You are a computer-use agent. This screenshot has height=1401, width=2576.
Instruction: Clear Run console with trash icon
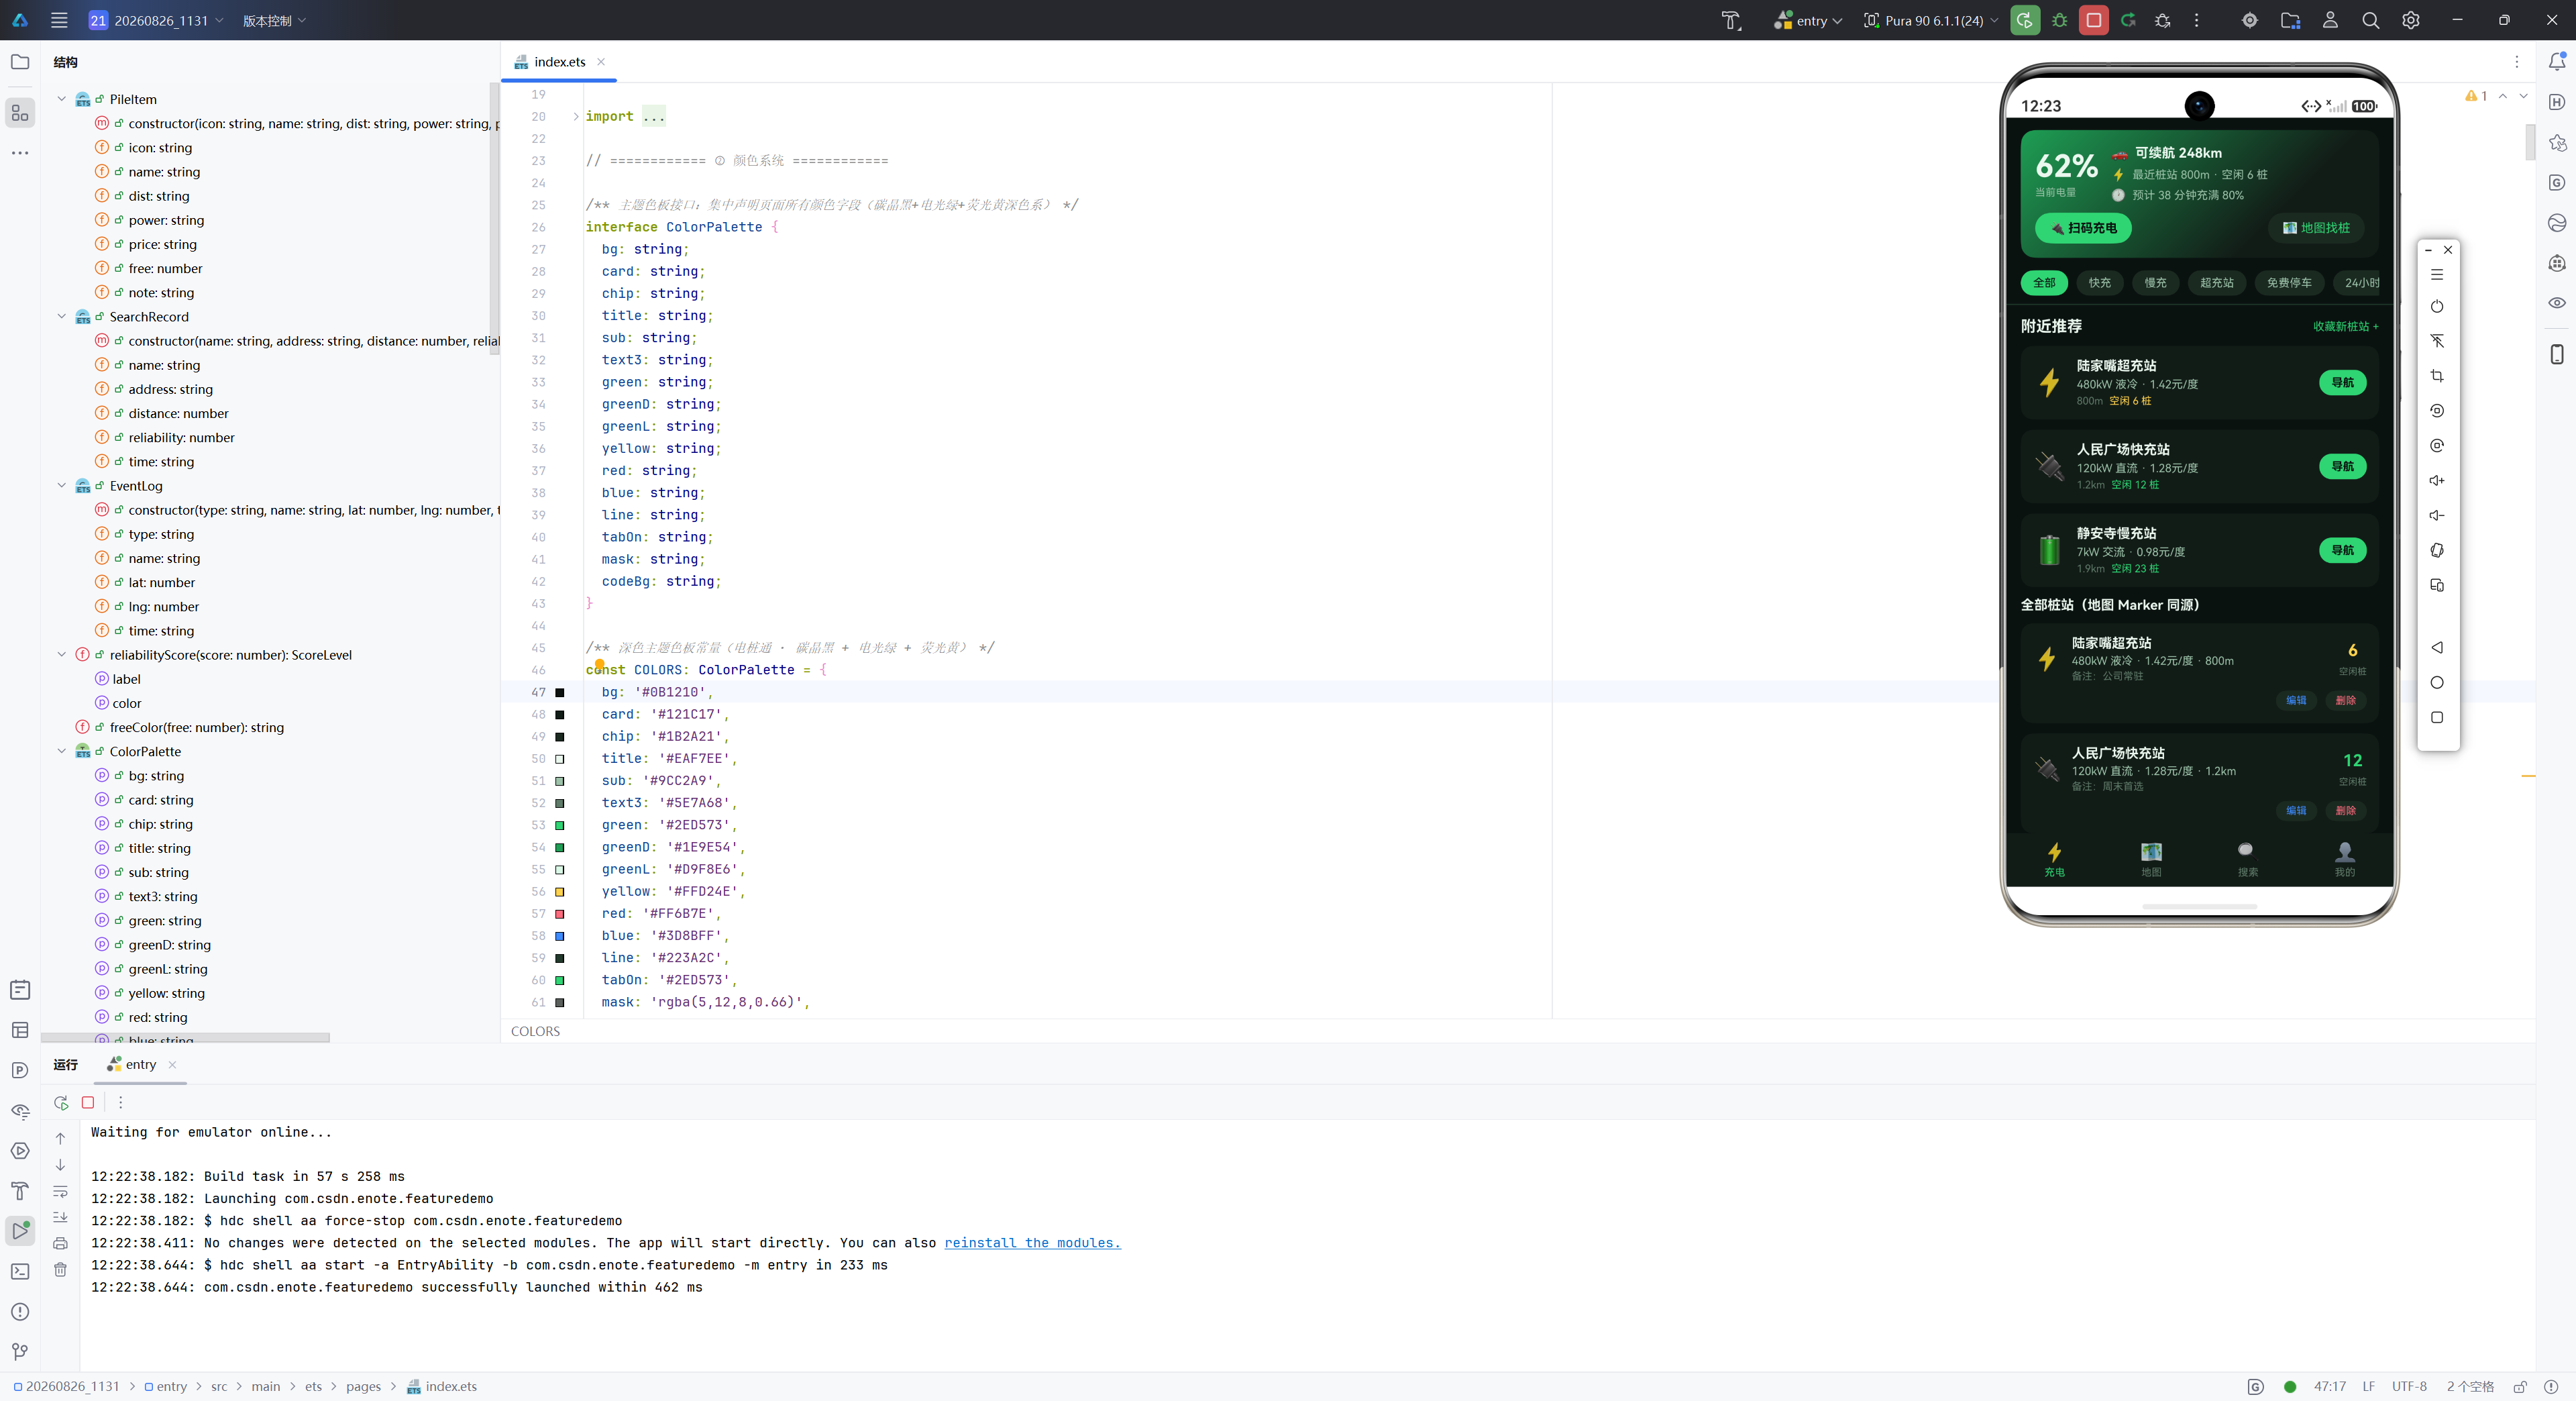(60, 1269)
